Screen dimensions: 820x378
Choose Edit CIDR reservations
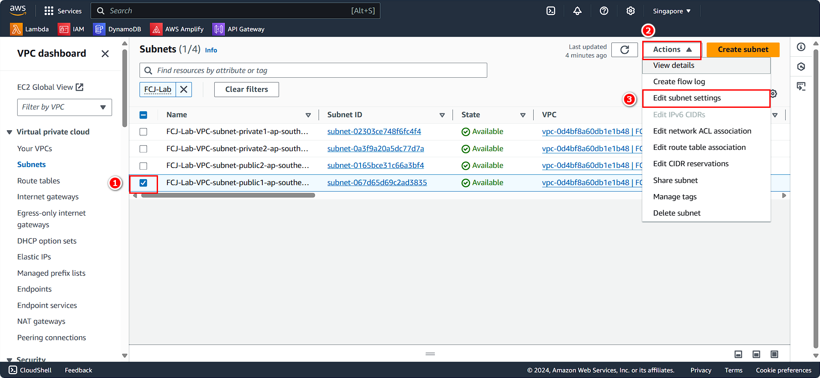coord(706,164)
